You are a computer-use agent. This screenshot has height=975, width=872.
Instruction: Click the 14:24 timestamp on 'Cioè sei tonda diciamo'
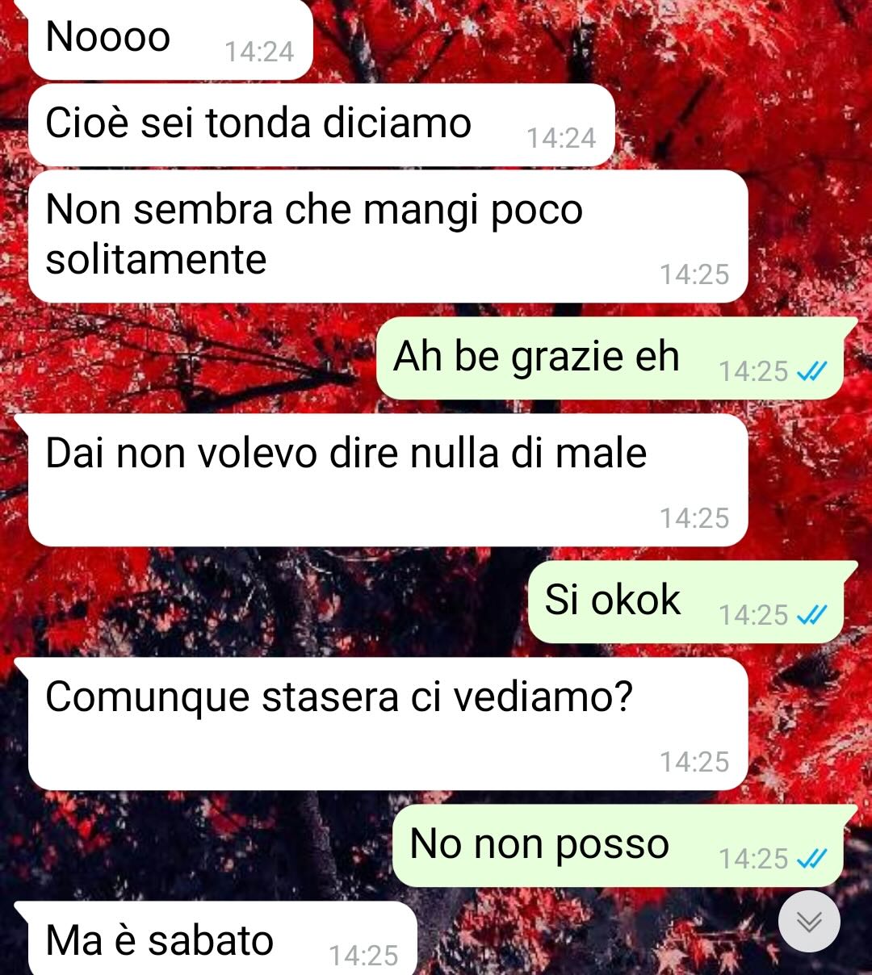pyautogui.click(x=561, y=138)
